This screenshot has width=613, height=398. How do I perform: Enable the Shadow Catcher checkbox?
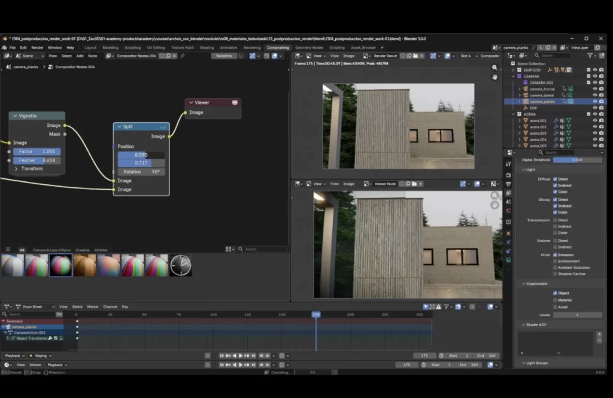[x=555, y=274]
